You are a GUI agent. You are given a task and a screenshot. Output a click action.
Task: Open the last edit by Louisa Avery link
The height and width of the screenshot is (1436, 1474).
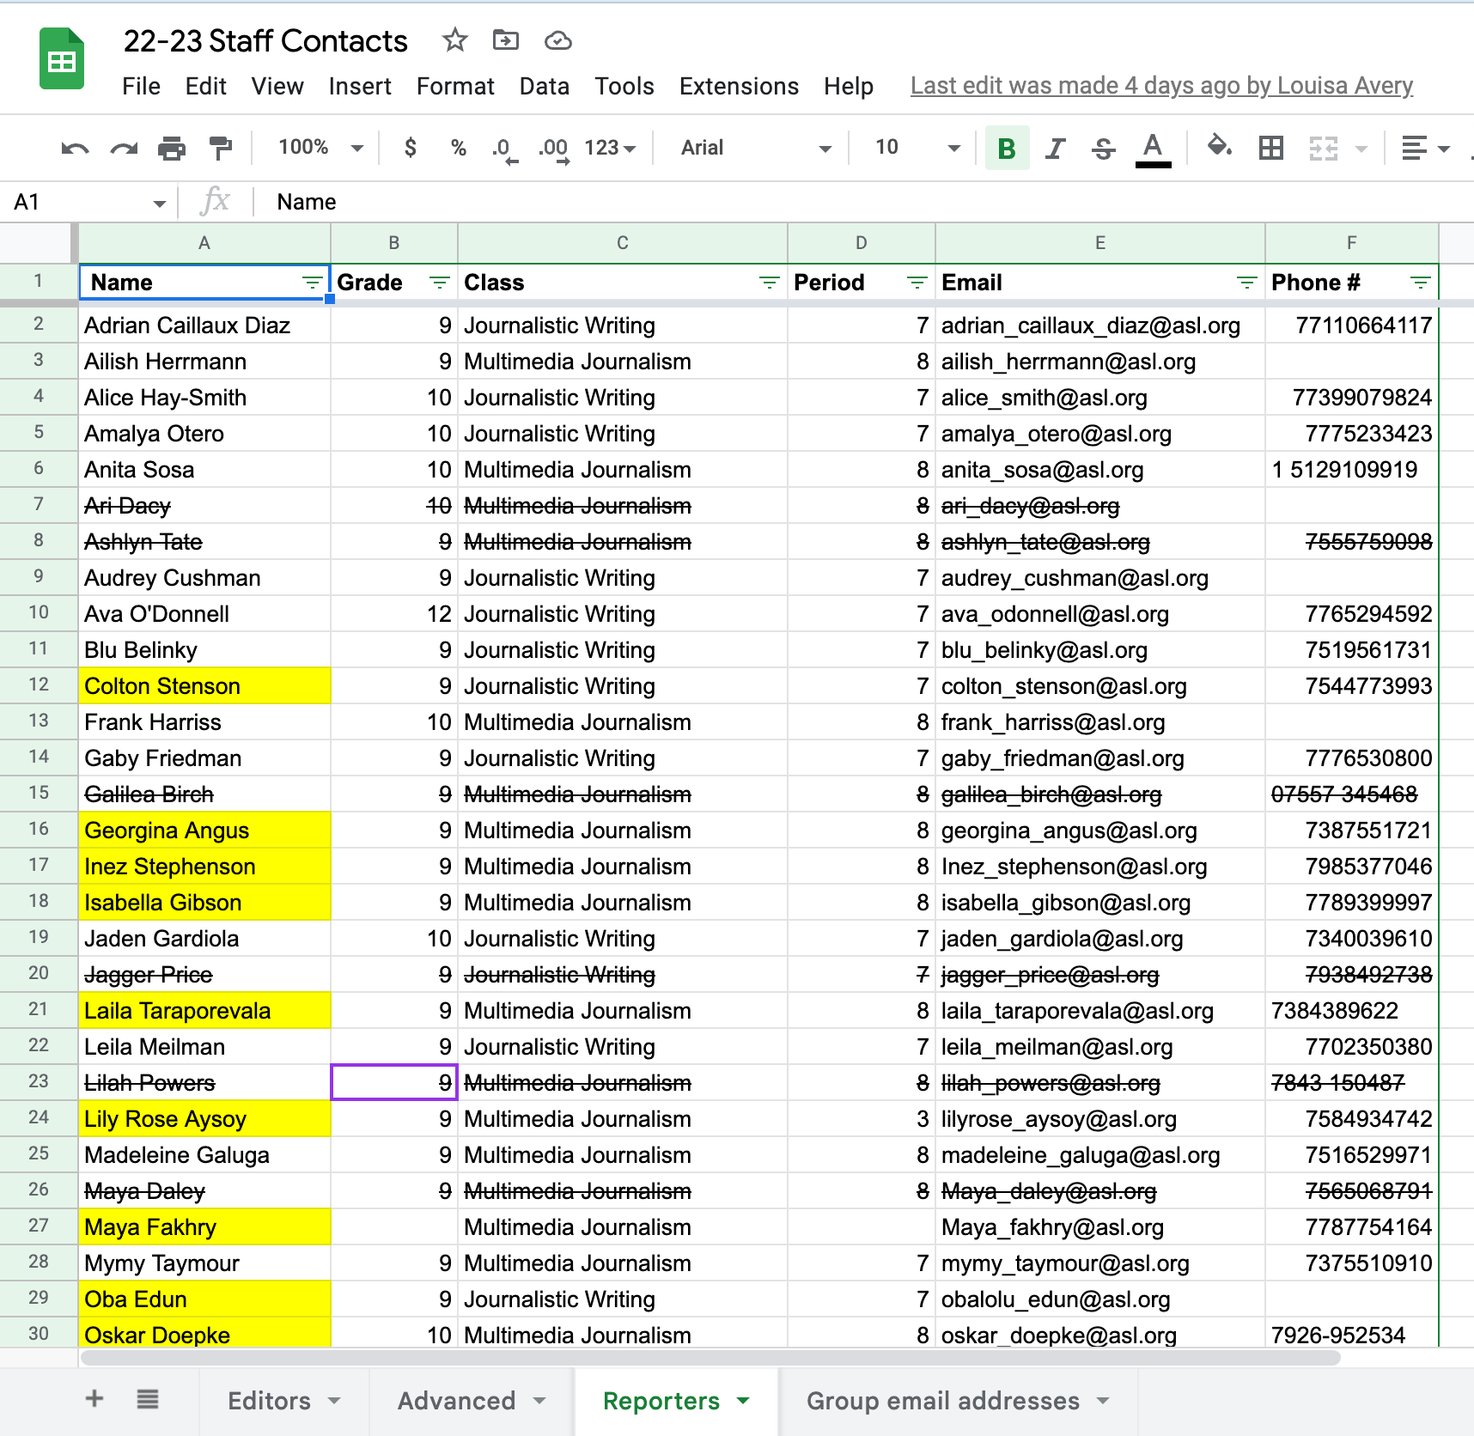point(1161,86)
